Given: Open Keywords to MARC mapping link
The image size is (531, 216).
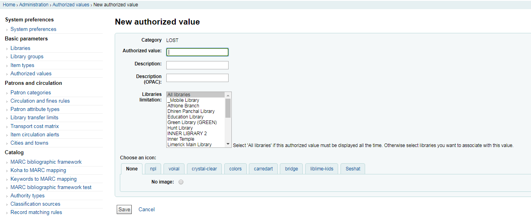Looking at the screenshot, I should point(44,179).
